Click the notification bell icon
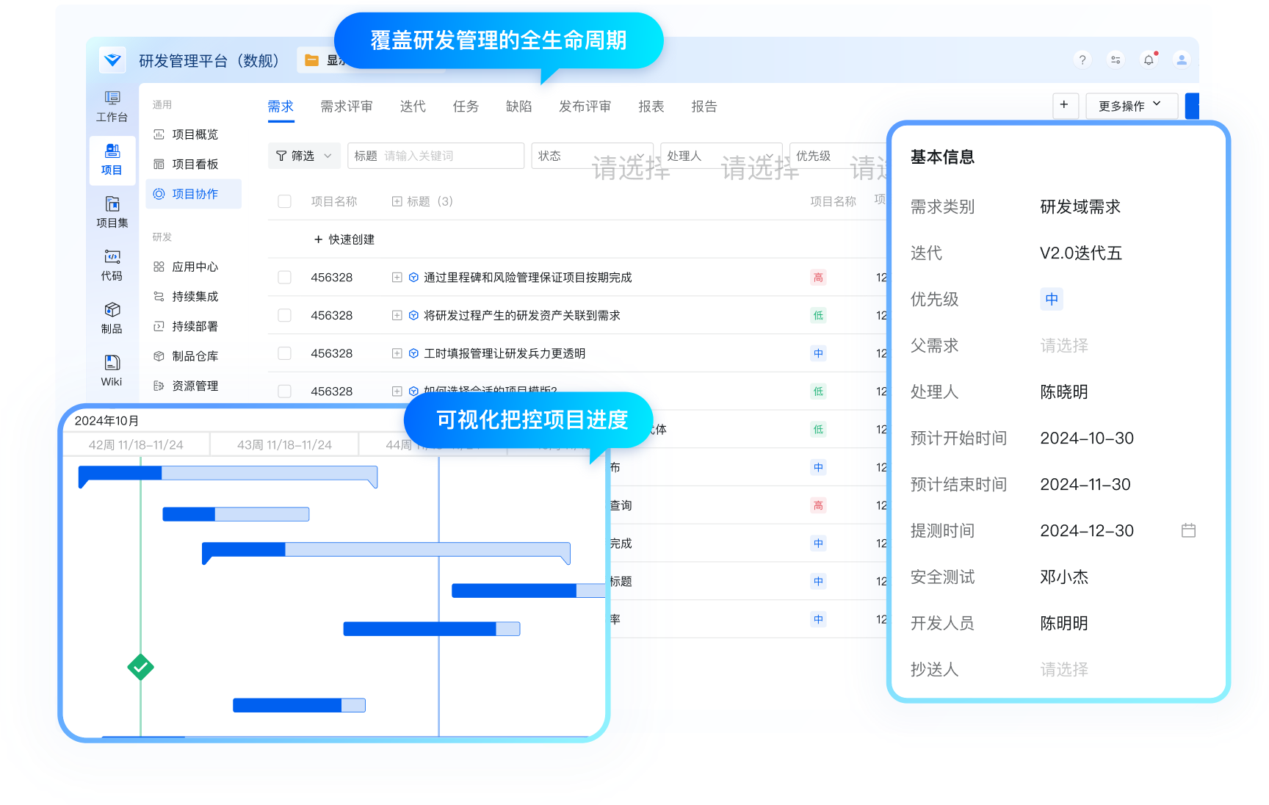1269x805 pixels. [1149, 60]
